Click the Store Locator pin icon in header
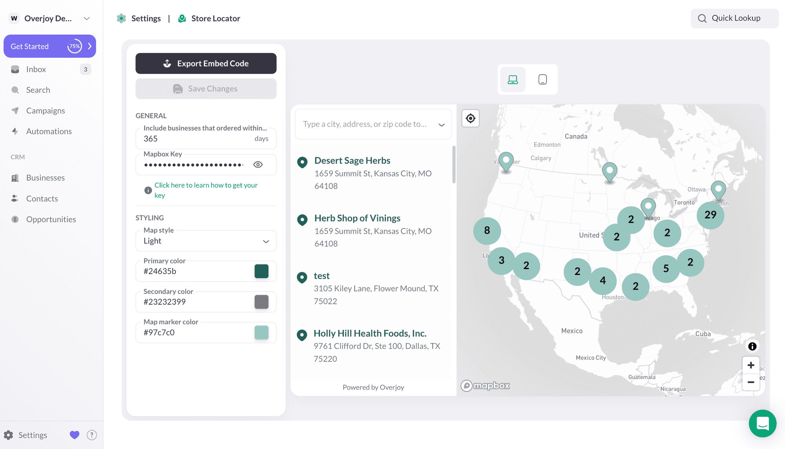 pyautogui.click(x=182, y=18)
